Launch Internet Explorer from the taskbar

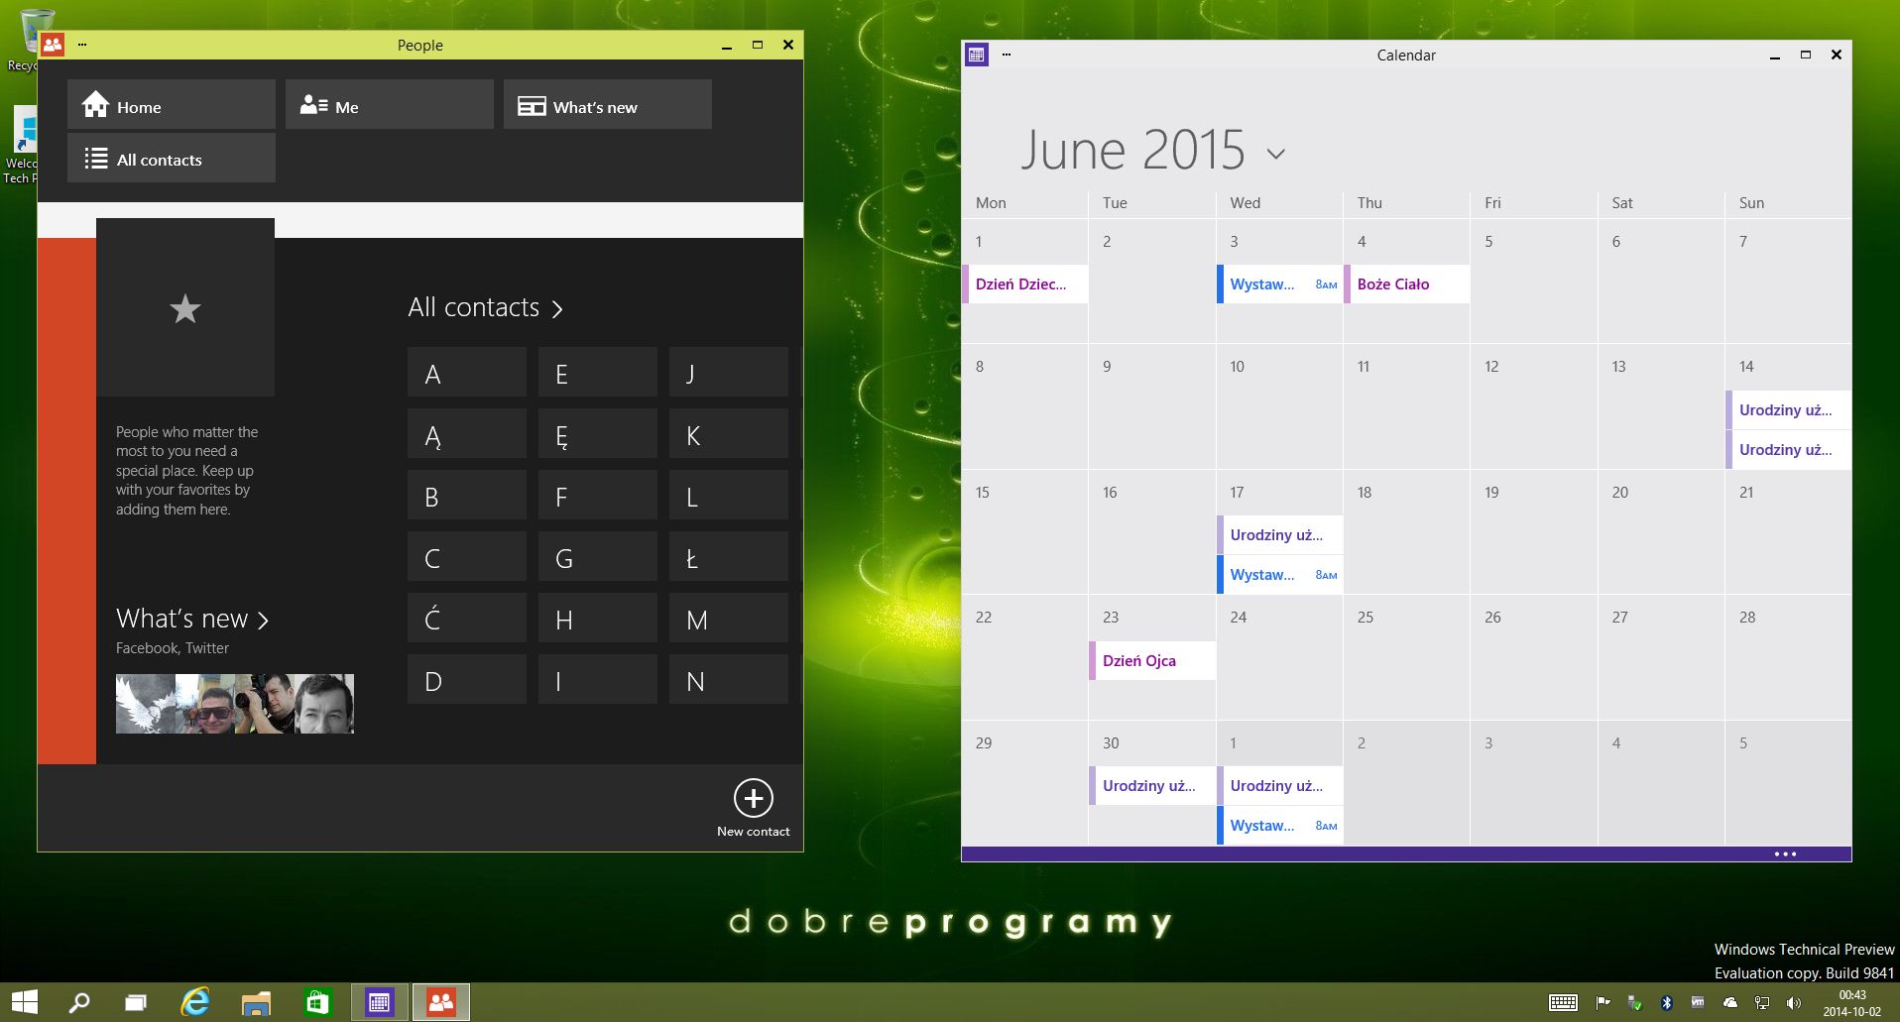click(195, 1002)
